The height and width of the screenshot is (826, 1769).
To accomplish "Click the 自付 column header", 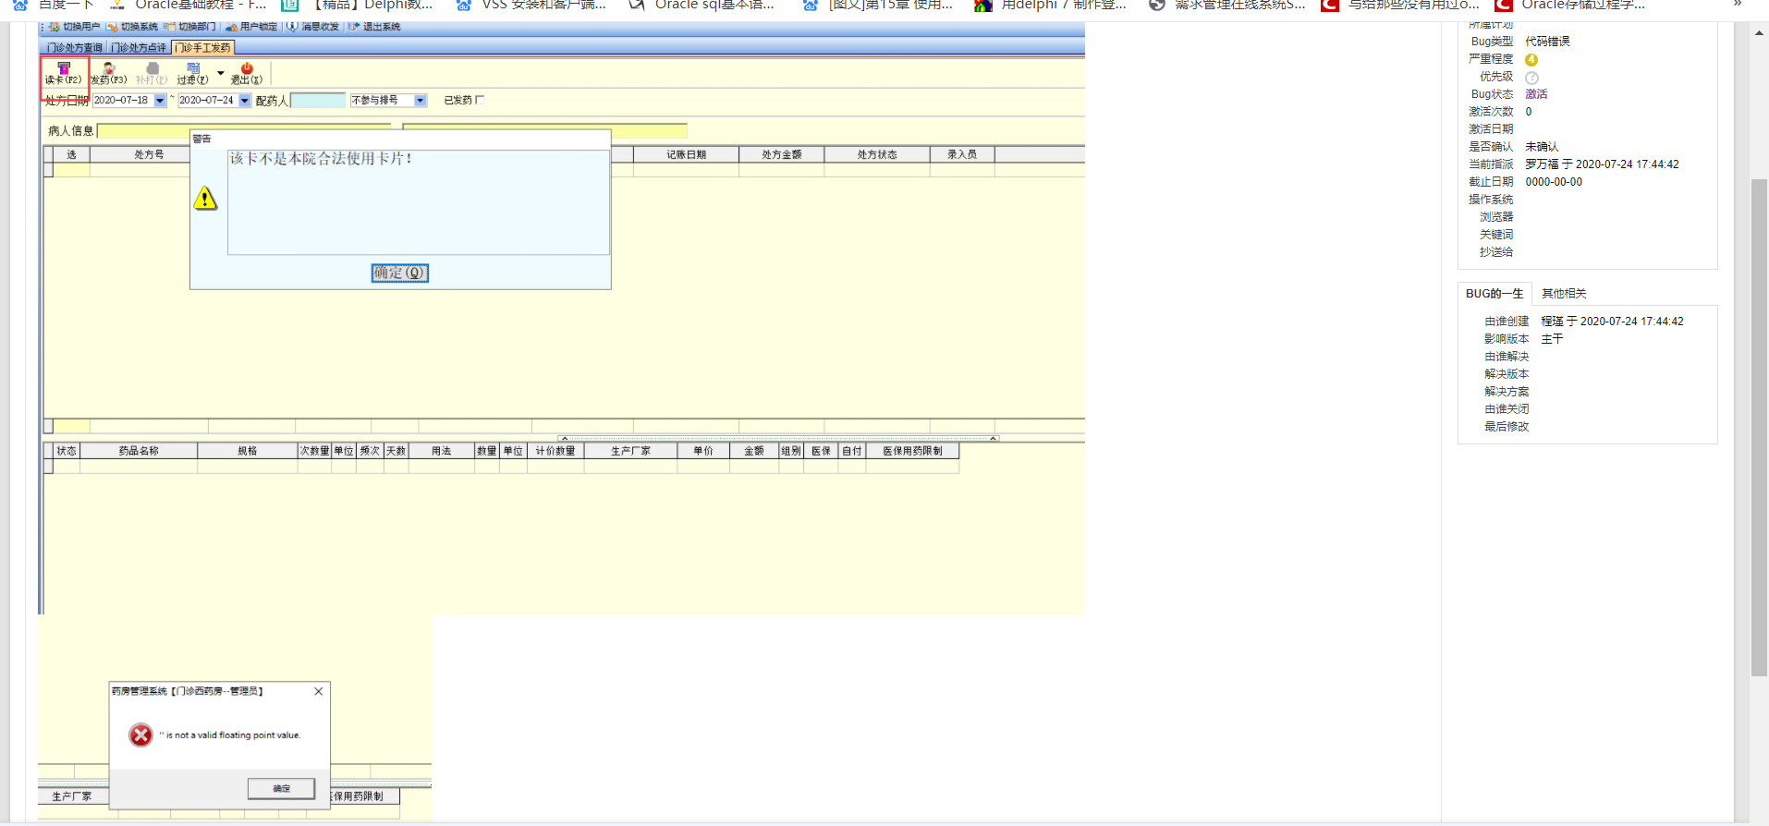I will [852, 451].
